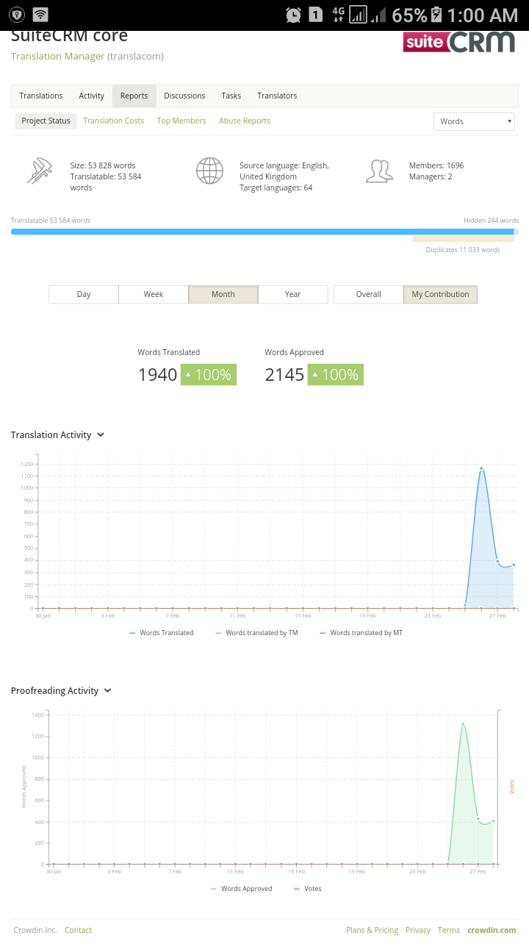
Task: Select the Day period toggle
Action: click(x=84, y=294)
